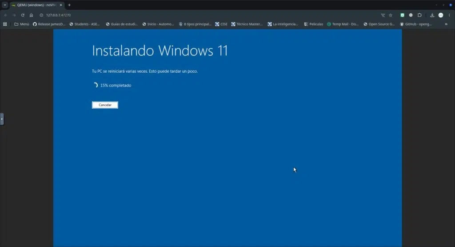Open the apps grid in bookmarks bar
Viewport: 455px width, 247px height.
point(5,24)
